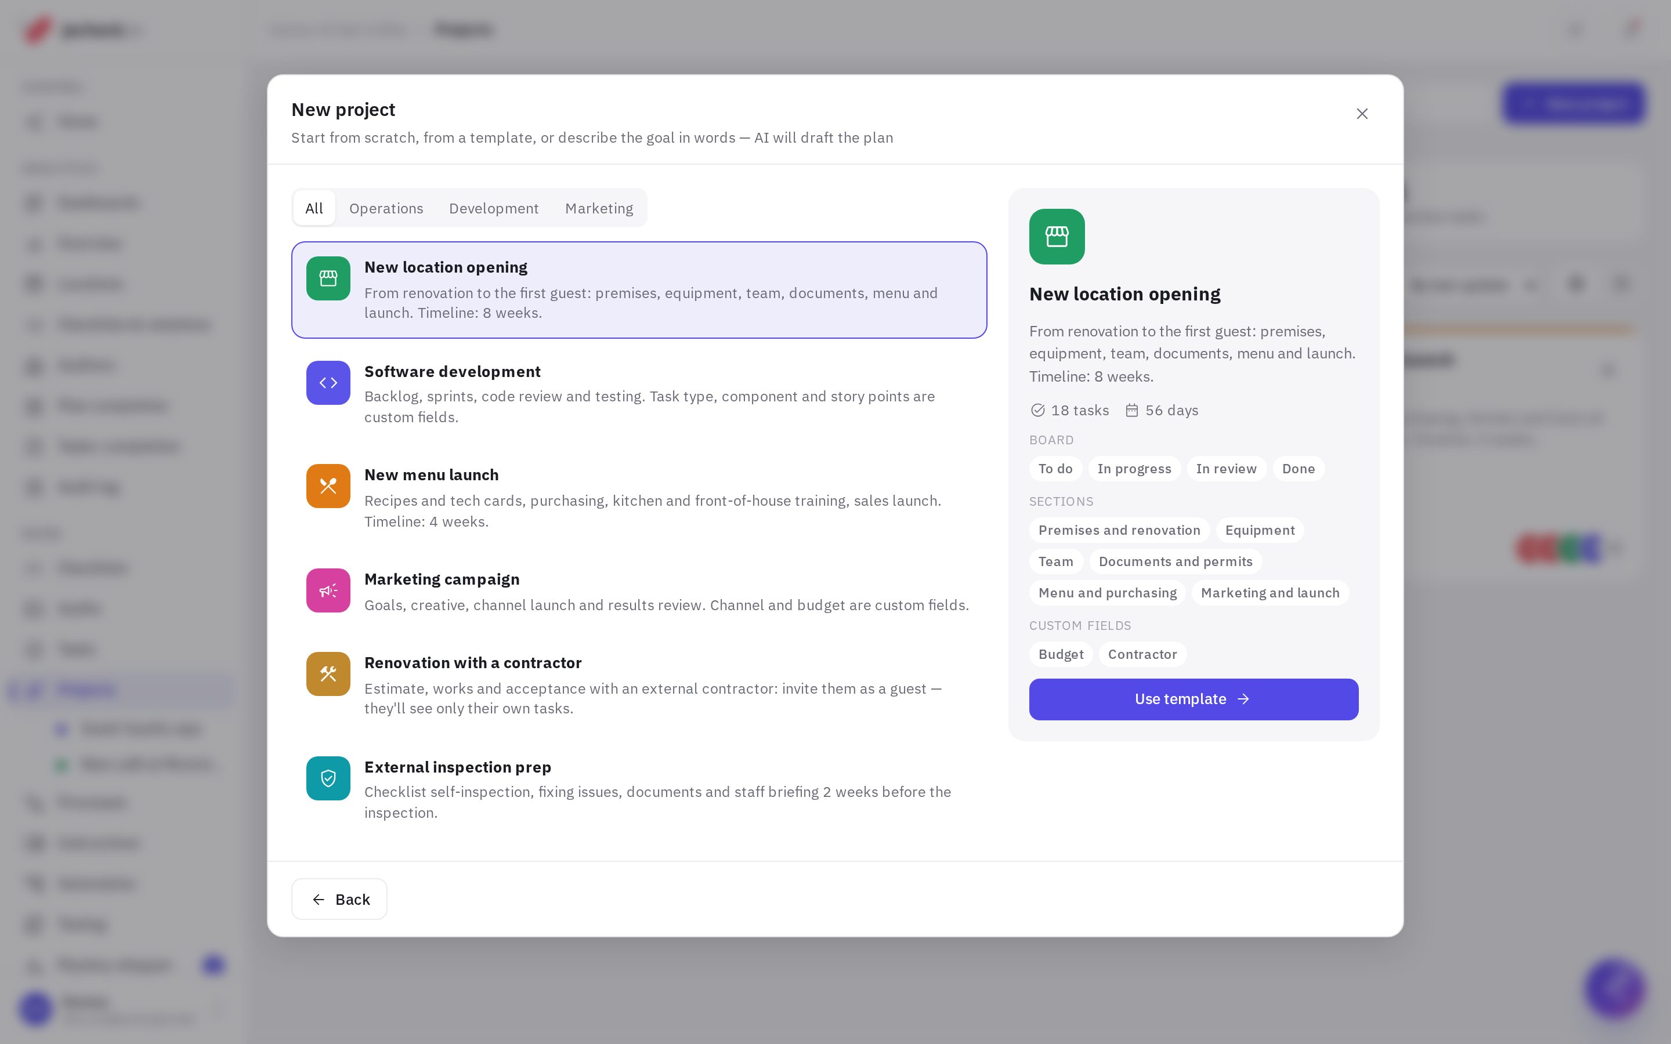
Task: Click the 56 days duration text
Action: pos(1172,411)
